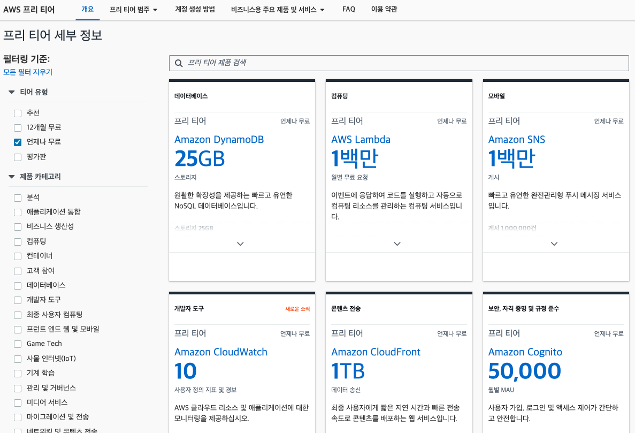Expand the Amazon SNS card details

pyautogui.click(x=554, y=244)
